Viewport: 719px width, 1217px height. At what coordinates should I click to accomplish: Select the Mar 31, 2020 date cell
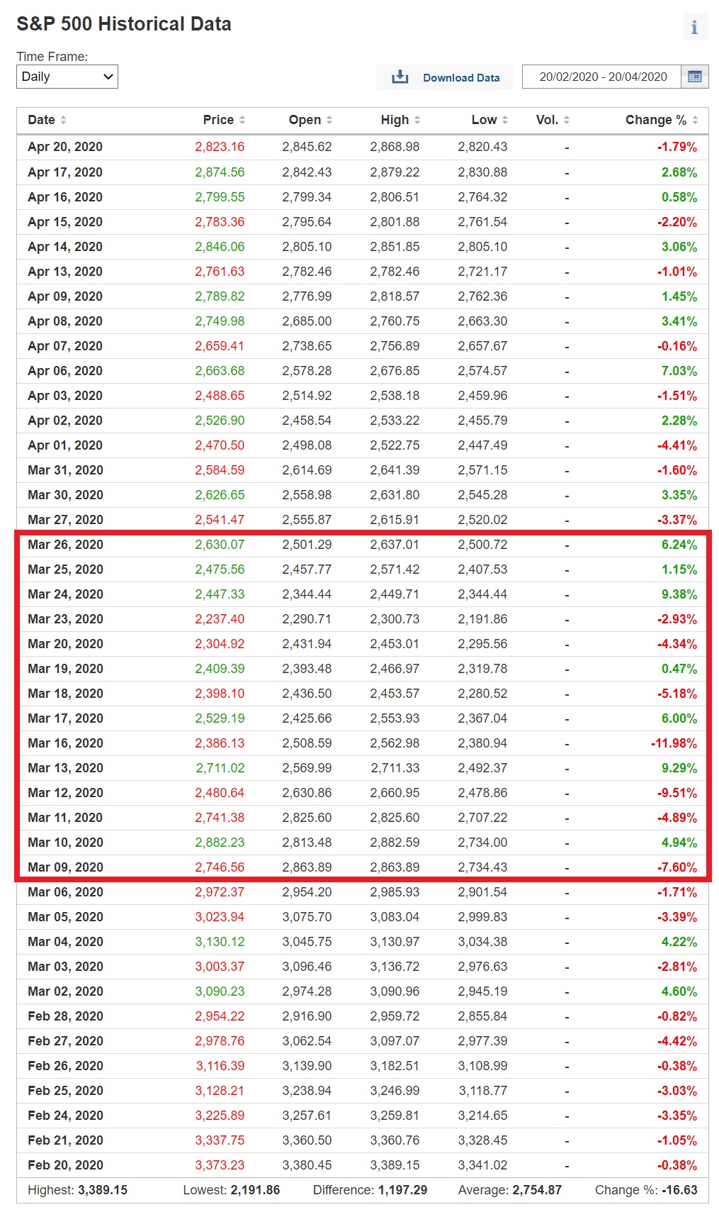tap(65, 470)
